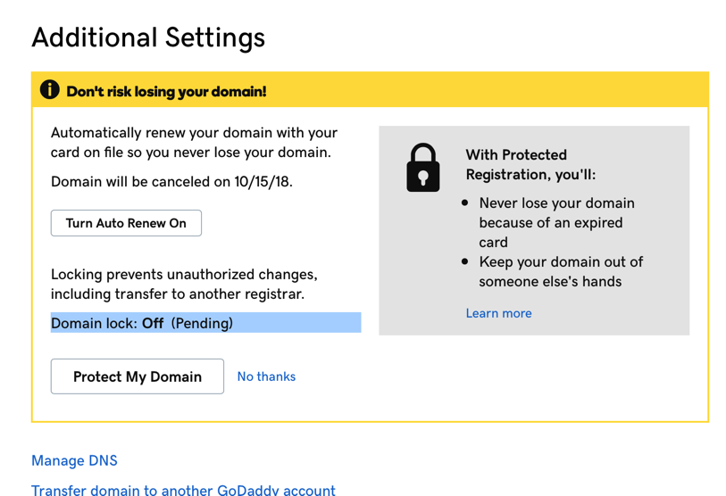
Task: Click the Additional Settings heading
Action: tap(148, 37)
